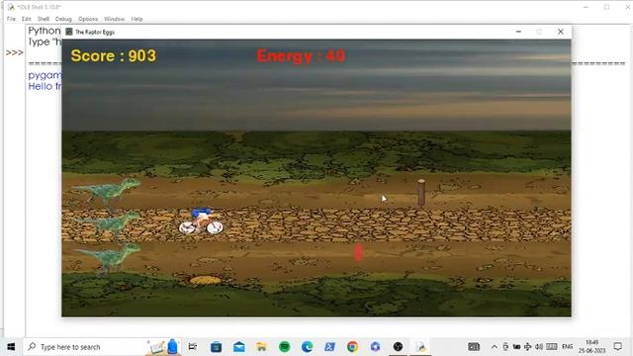This screenshot has width=633, height=356.
Task: Open the Window menu in IDLE
Action: point(115,19)
